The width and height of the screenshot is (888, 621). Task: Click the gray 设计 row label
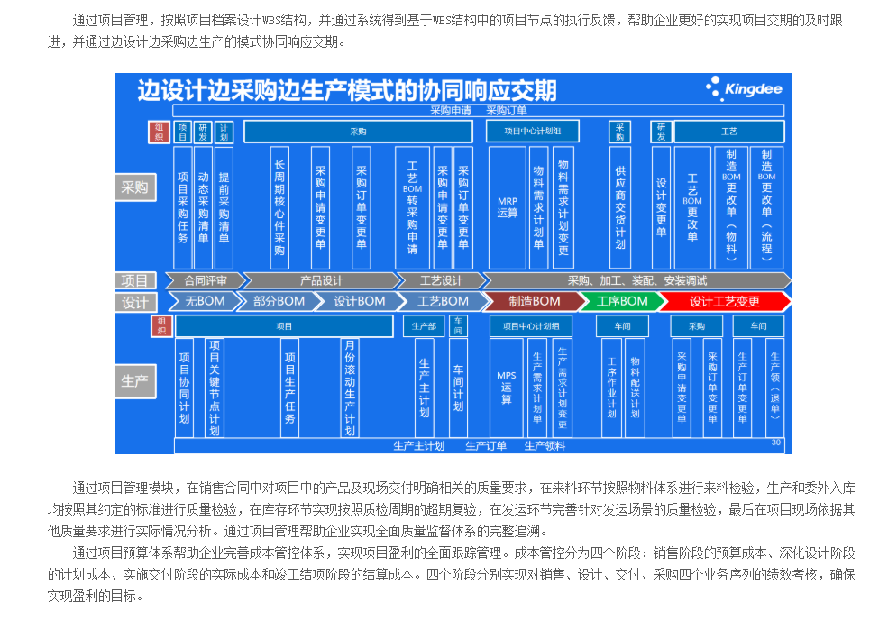tap(135, 302)
